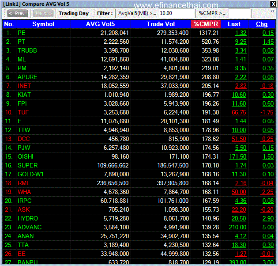
Task: Click PE trade volume 279,353,400
Action: 173,33
